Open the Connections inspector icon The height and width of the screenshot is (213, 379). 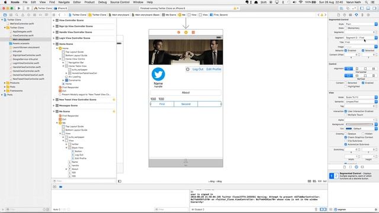tap(368, 15)
